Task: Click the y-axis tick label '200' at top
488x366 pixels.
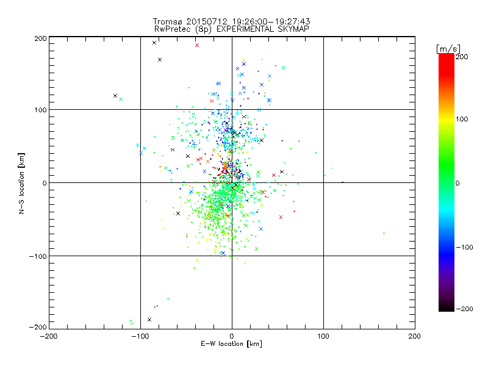Action: click(x=40, y=38)
